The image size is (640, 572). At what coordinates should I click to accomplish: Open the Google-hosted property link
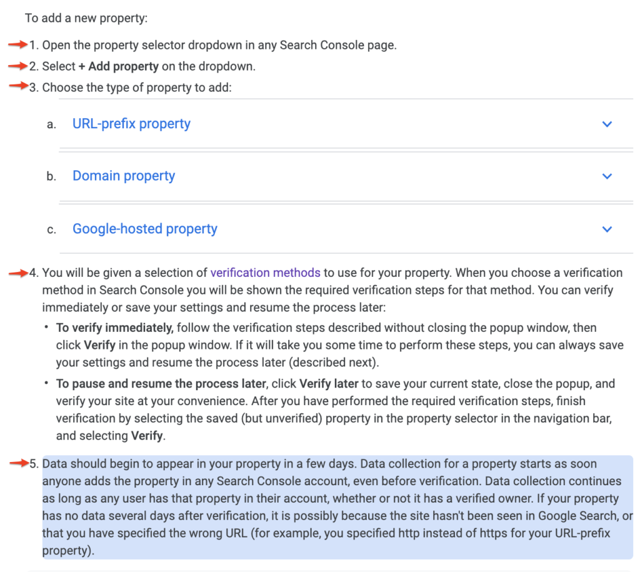tap(145, 229)
